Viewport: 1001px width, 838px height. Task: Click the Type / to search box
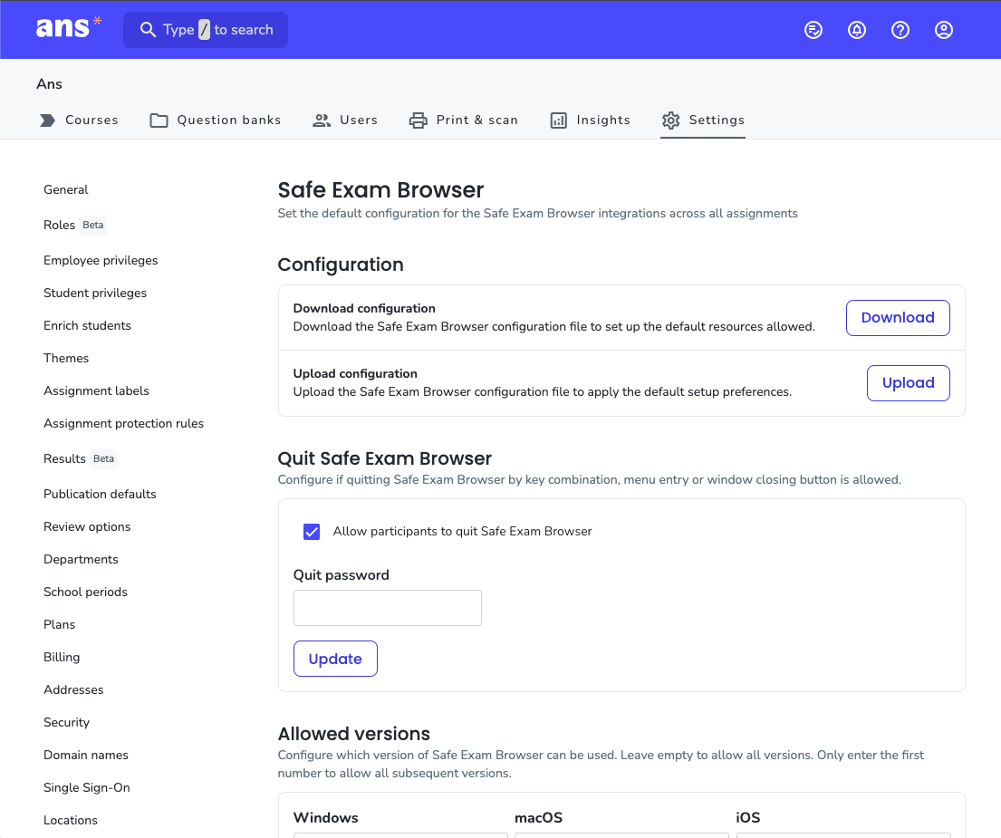tap(206, 30)
